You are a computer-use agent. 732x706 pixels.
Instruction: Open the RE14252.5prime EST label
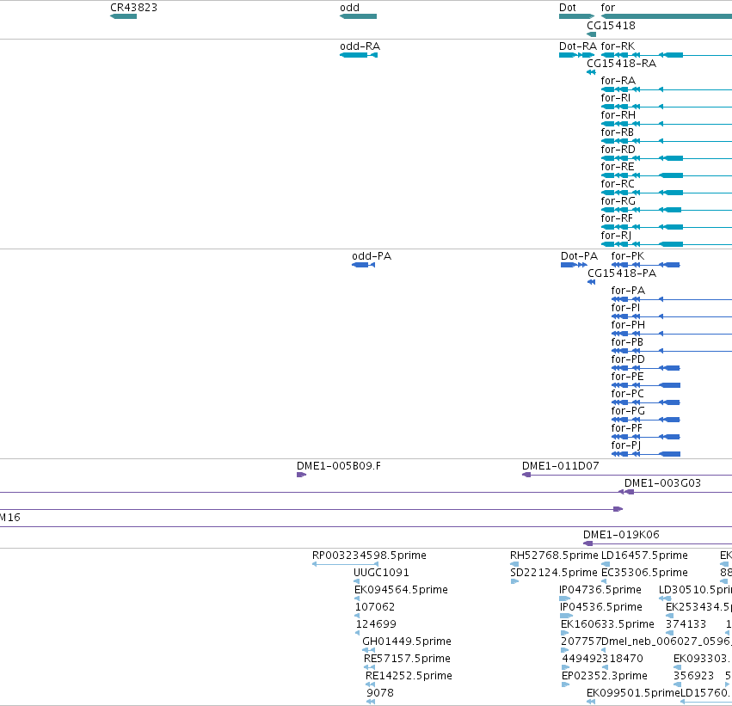tap(409, 676)
